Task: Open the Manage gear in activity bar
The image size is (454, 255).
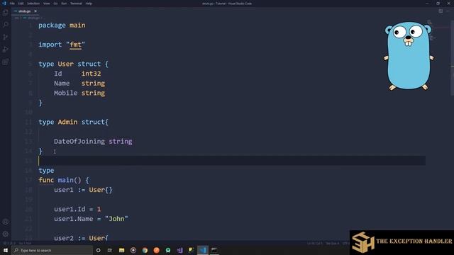Action: click(x=5, y=234)
